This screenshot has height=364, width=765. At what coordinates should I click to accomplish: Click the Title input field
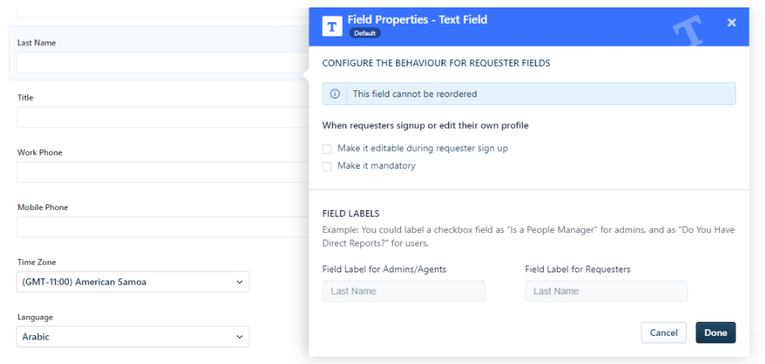point(160,118)
